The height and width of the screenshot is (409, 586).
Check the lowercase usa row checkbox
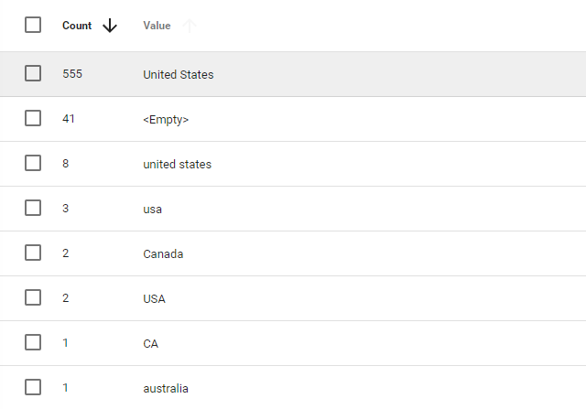coord(33,208)
